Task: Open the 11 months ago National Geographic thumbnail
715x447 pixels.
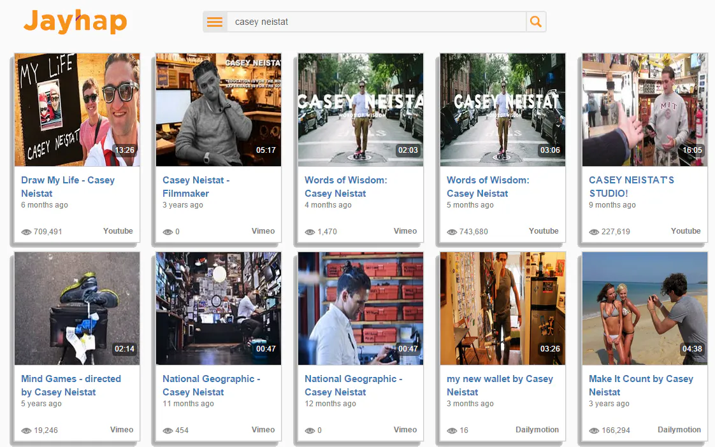Action: point(219,308)
